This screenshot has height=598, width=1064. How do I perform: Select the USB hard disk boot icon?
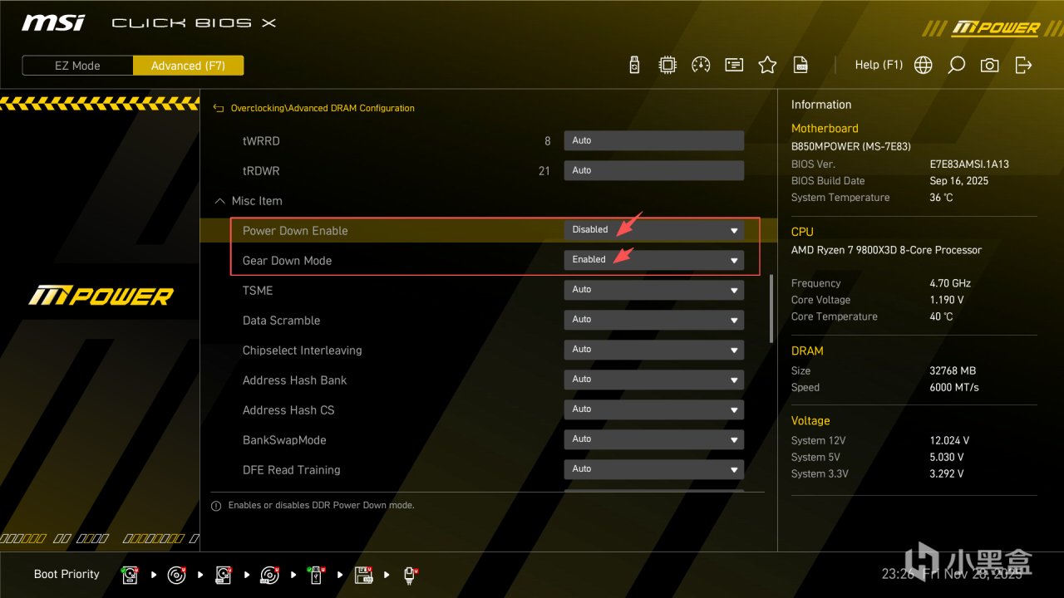click(223, 575)
